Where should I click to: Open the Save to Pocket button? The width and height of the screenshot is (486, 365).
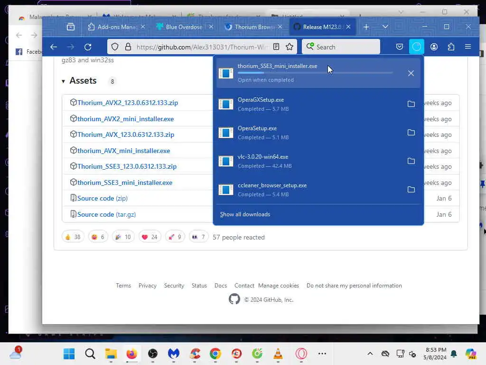click(x=400, y=47)
